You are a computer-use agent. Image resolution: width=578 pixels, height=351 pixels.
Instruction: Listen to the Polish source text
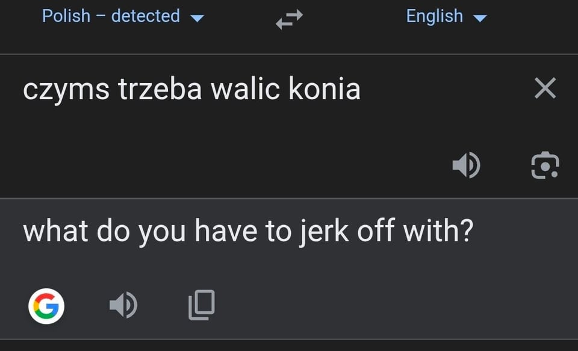(466, 165)
